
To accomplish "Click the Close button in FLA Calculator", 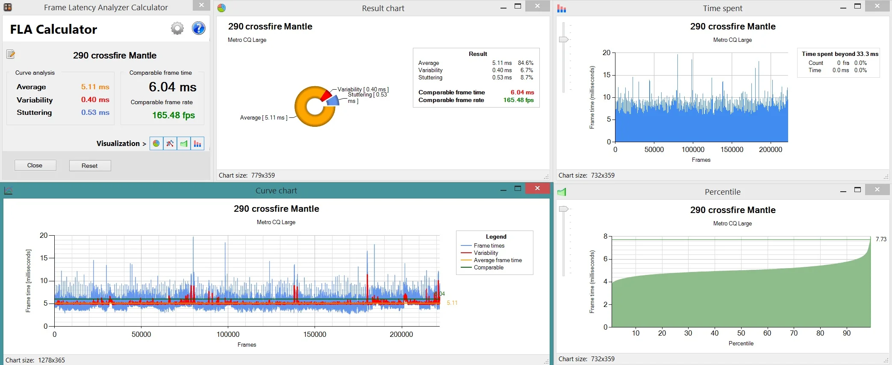I will [x=35, y=165].
